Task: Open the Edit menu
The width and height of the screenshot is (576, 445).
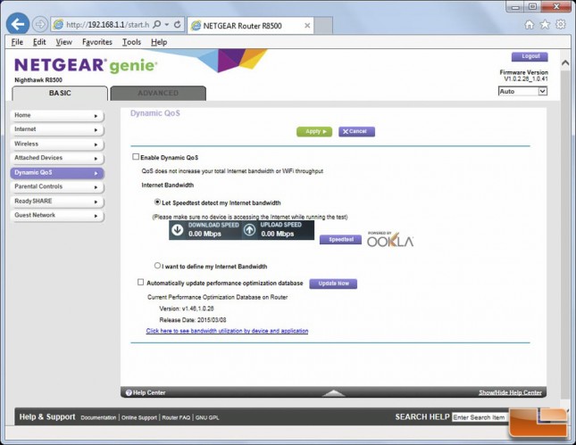Action: pos(39,42)
